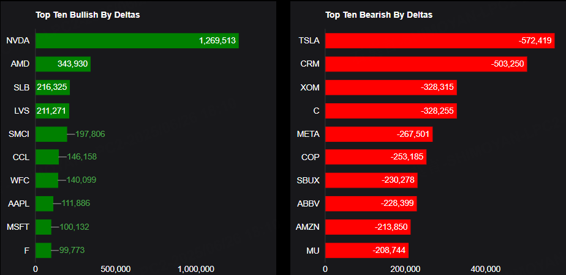The width and height of the screenshot is (566, 275).
Task: Click the AAPL ticker label
Action: (19, 204)
